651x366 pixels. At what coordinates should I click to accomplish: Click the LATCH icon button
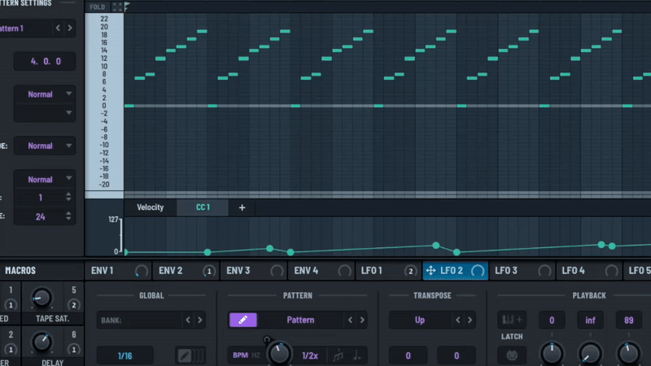click(512, 355)
